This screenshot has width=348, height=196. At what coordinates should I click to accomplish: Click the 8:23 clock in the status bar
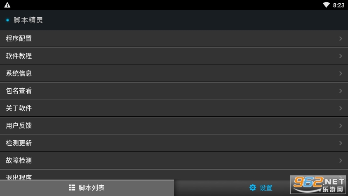[x=339, y=5]
